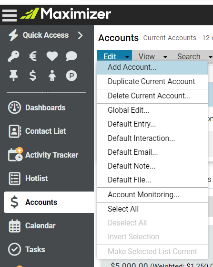Click the speech bubble quick access icon
This screenshot has height=267, width=213.
tap(71, 56)
